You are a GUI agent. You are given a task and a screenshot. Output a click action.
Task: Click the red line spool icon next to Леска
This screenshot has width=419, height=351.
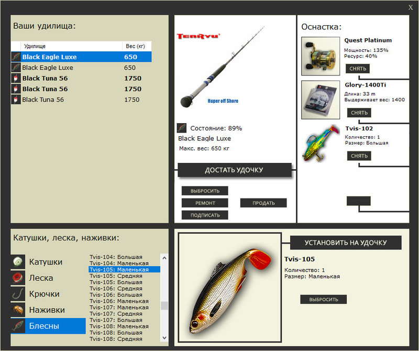[x=18, y=278]
